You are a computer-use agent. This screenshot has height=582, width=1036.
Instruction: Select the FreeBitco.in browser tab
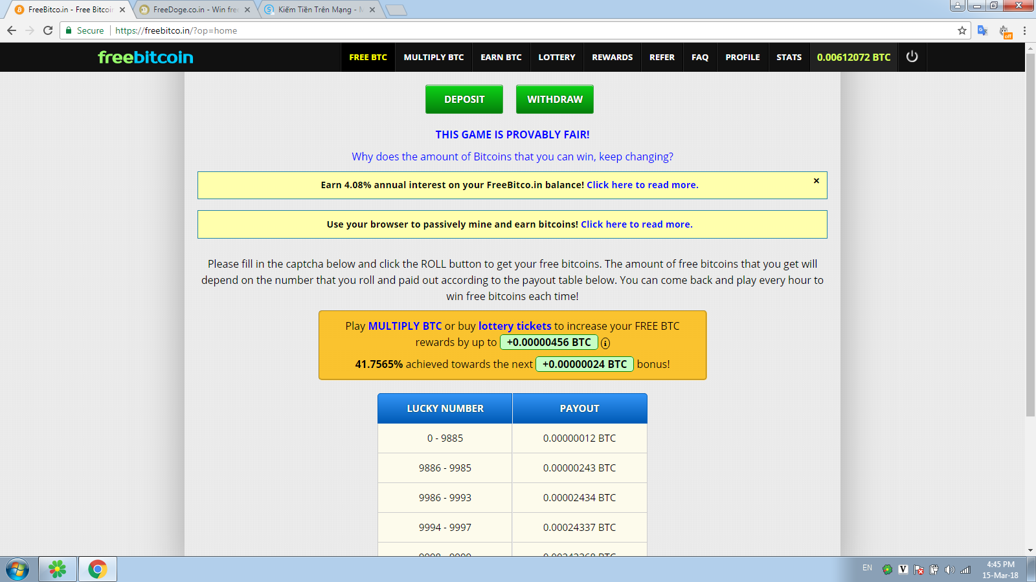(x=69, y=10)
